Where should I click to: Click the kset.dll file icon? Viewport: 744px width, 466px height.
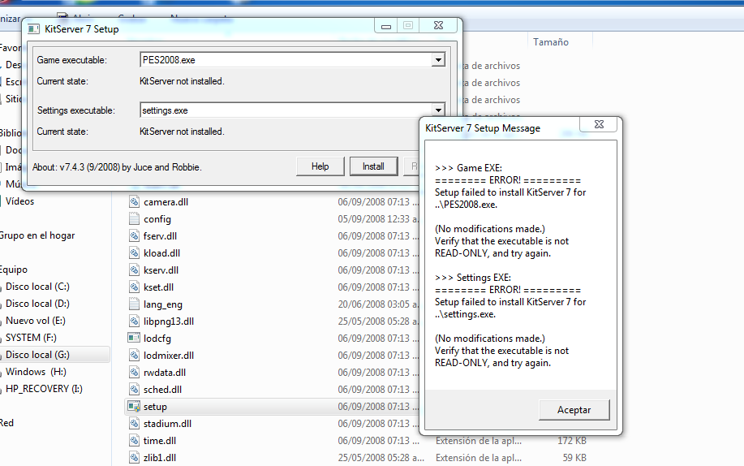135,287
